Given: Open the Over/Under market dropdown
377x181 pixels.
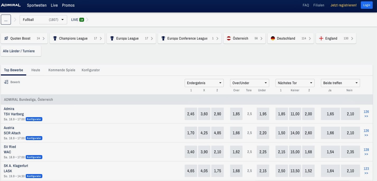Looking at the screenshot, I should tap(250, 83).
